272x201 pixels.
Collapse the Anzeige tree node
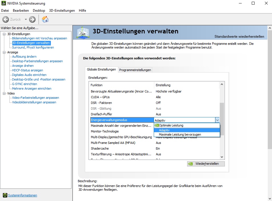(x=4, y=52)
